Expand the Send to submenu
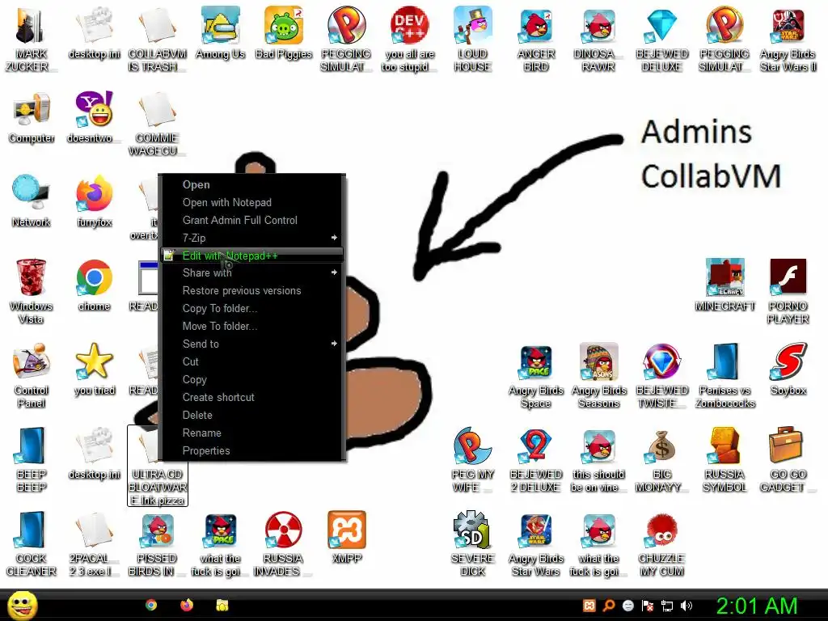The width and height of the screenshot is (828, 621). point(252,344)
